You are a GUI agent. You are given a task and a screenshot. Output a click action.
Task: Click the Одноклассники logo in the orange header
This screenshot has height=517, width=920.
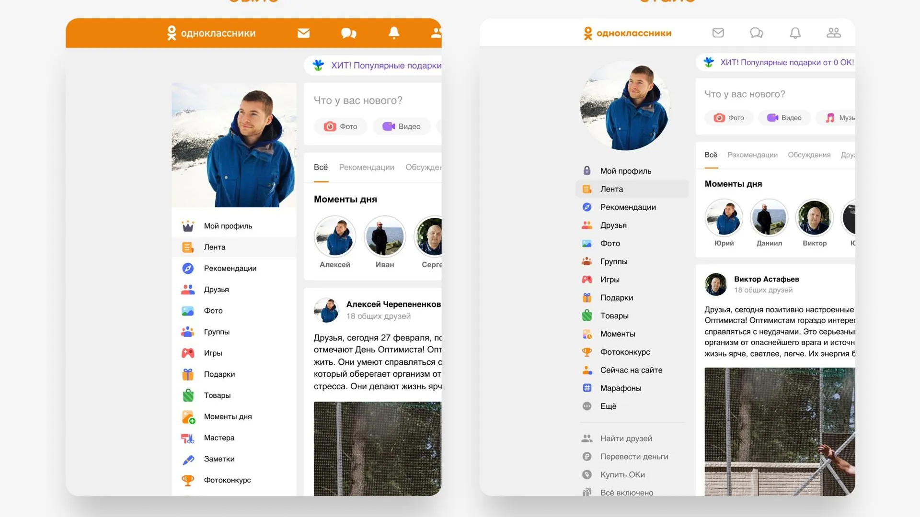pos(211,33)
